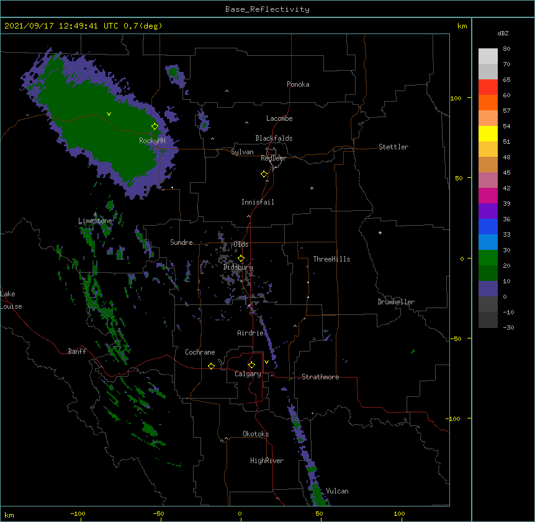535x522 pixels.
Task: Click the km unit label at the bottom left
Action: pyautogui.click(x=9, y=515)
